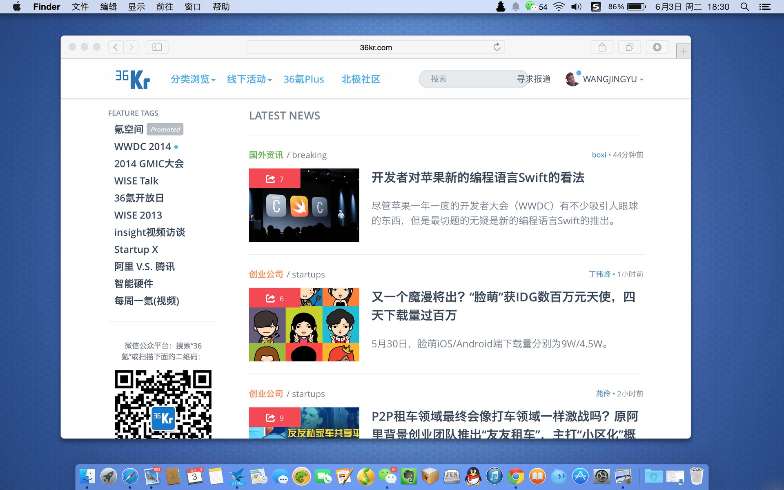Open the WWDC 2014 feature tag
This screenshot has height=490, width=784.
pyautogui.click(x=143, y=147)
